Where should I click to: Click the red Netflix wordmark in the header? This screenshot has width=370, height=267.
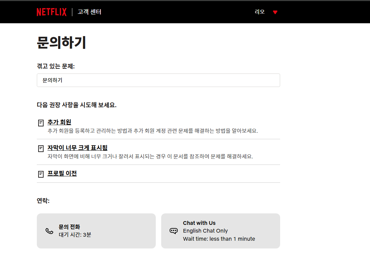(x=51, y=12)
